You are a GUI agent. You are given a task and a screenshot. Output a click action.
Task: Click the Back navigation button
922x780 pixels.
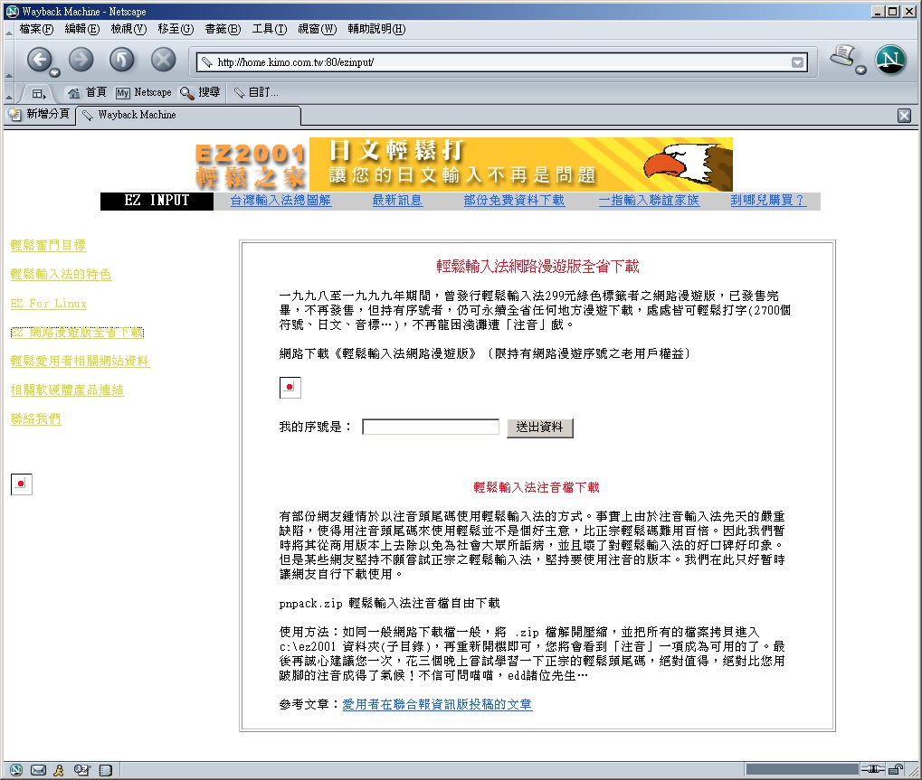[x=39, y=60]
